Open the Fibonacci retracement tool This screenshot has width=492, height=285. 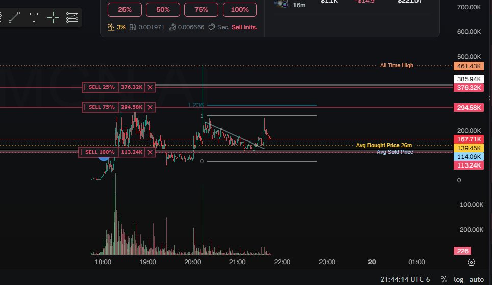72,17
